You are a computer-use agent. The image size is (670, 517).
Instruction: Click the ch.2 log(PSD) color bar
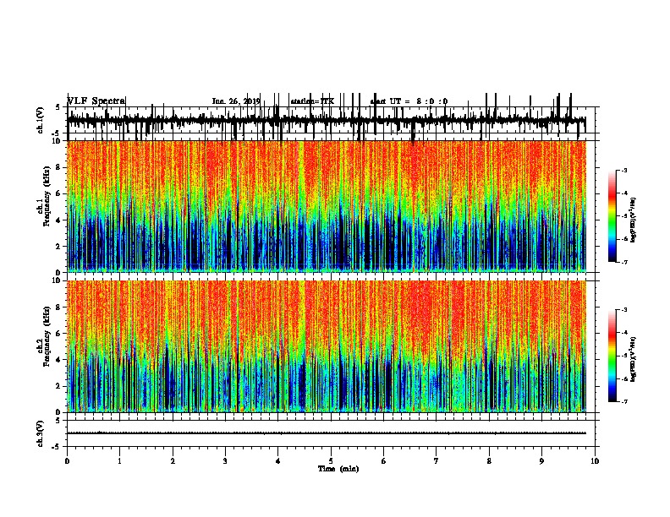pos(612,356)
